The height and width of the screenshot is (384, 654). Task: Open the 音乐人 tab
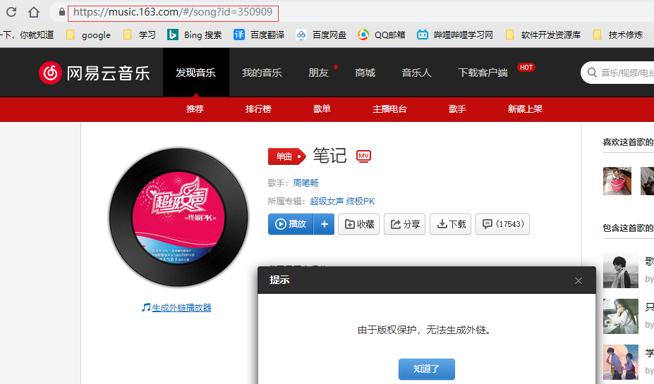tap(416, 73)
